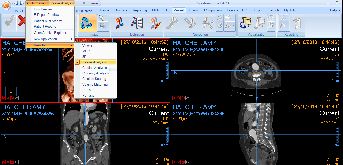
Task: Click double-arrow icon in axial viewport
Action: [x=179, y=98]
